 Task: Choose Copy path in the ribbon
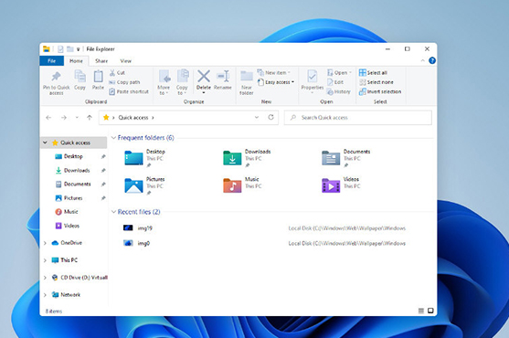pyautogui.click(x=124, y=82)
